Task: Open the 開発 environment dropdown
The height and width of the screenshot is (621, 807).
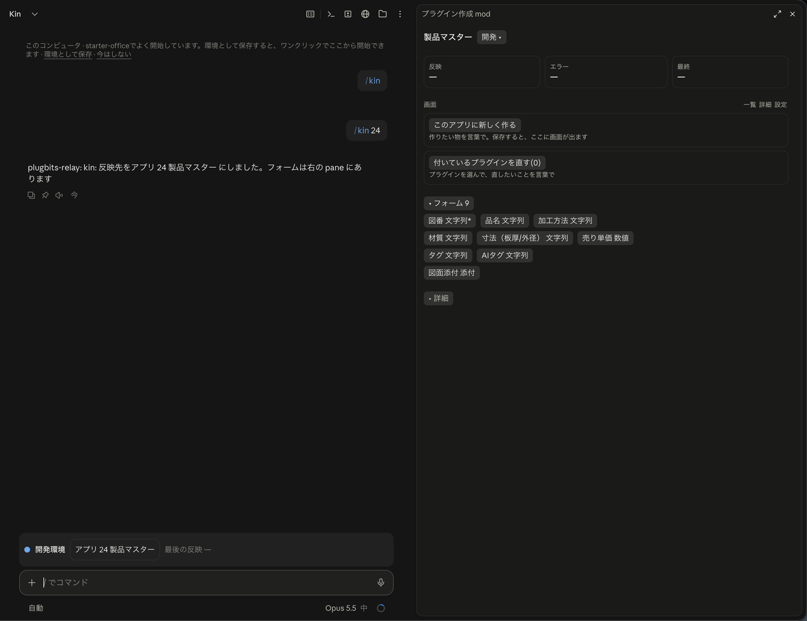Action: click(x=491, y=37)
